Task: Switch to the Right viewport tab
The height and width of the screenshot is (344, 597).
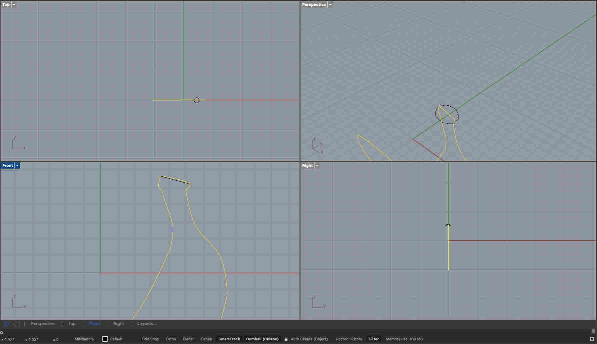Action: coord(118,324)
